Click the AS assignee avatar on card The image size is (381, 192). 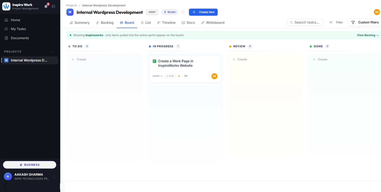tap(214, 76)
